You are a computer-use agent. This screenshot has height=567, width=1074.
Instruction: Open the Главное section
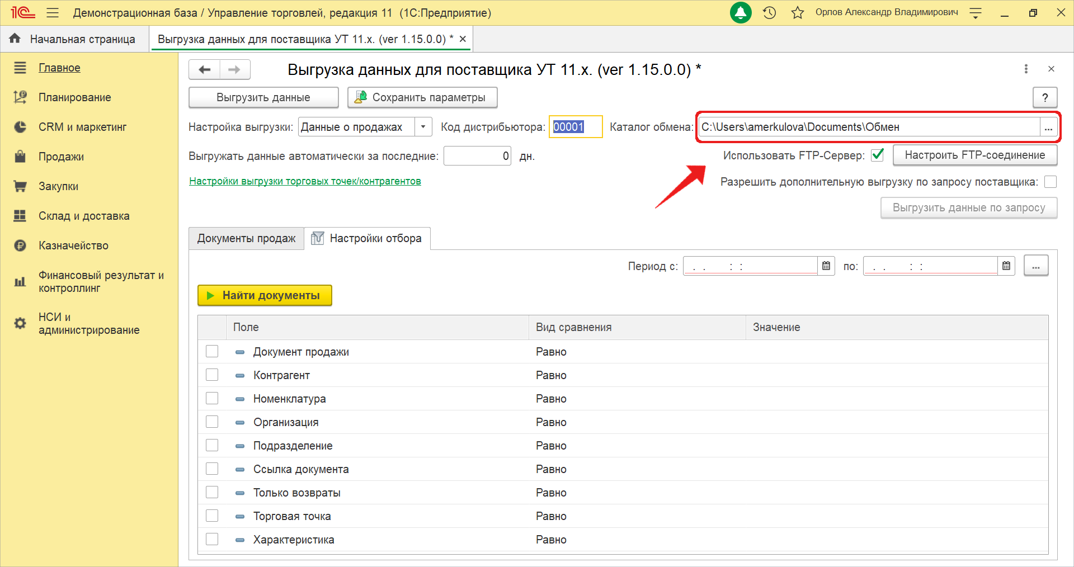59,68
